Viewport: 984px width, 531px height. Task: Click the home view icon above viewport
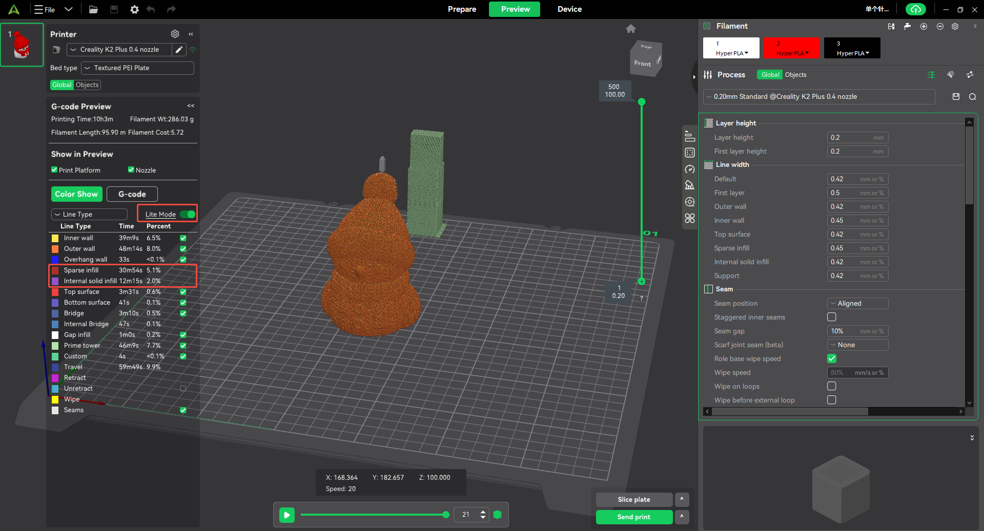click(631, 29)
